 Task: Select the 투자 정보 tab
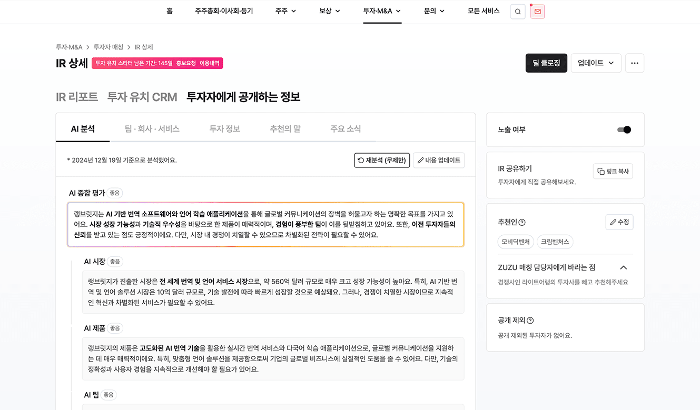[224, 127]
